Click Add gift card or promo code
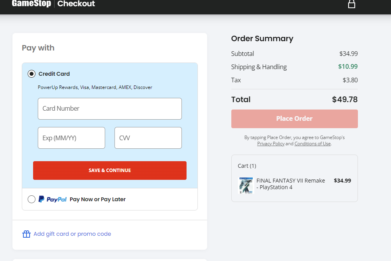The height and width of the screenshot is (261, 391). [x=72, y=234]
